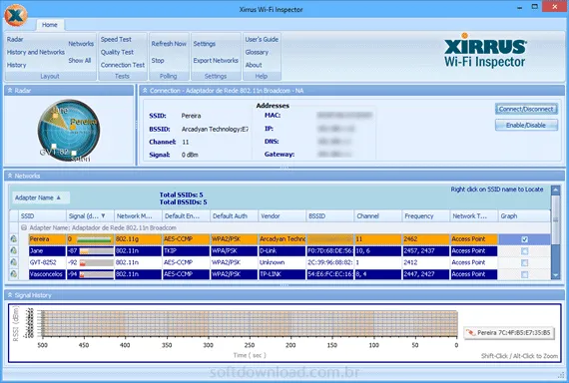Screen dimensions: 569x383
Task: Switch to Radar layout
Action: point(15,39)
